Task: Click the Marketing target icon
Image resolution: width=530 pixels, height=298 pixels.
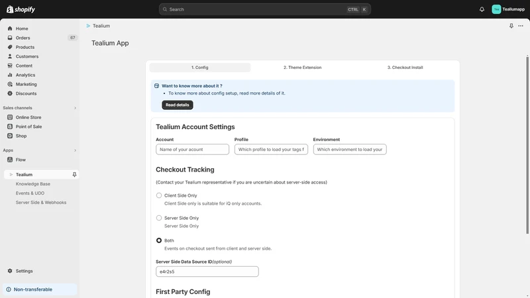Action: (10, 84)
